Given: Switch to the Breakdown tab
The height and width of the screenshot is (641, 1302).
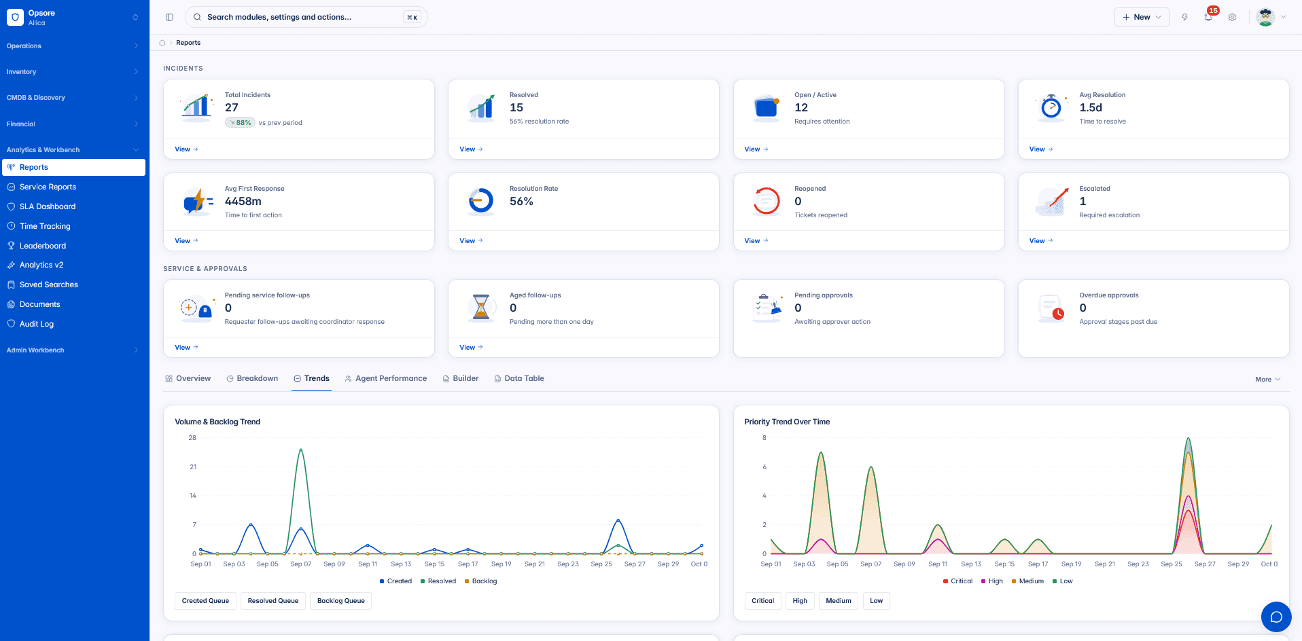Looking at the screenshot, I should click(252, 379).
